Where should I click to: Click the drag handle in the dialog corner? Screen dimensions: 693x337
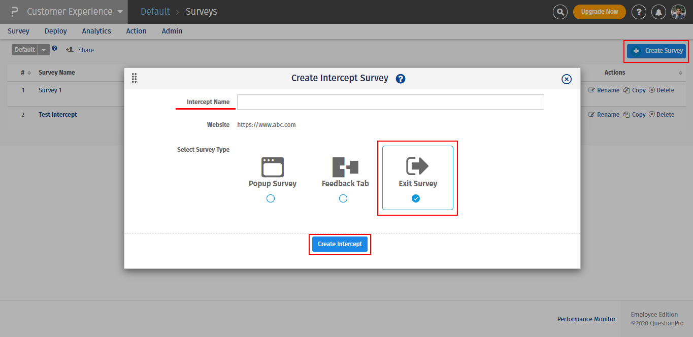[134, 78]
